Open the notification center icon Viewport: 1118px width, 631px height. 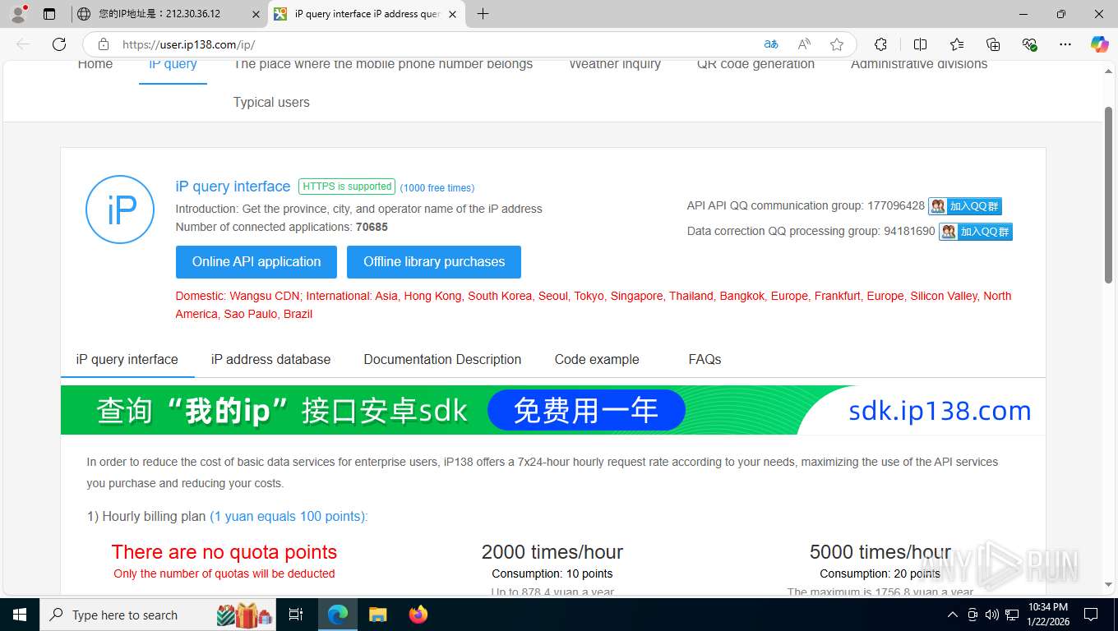coord(1091,615)
